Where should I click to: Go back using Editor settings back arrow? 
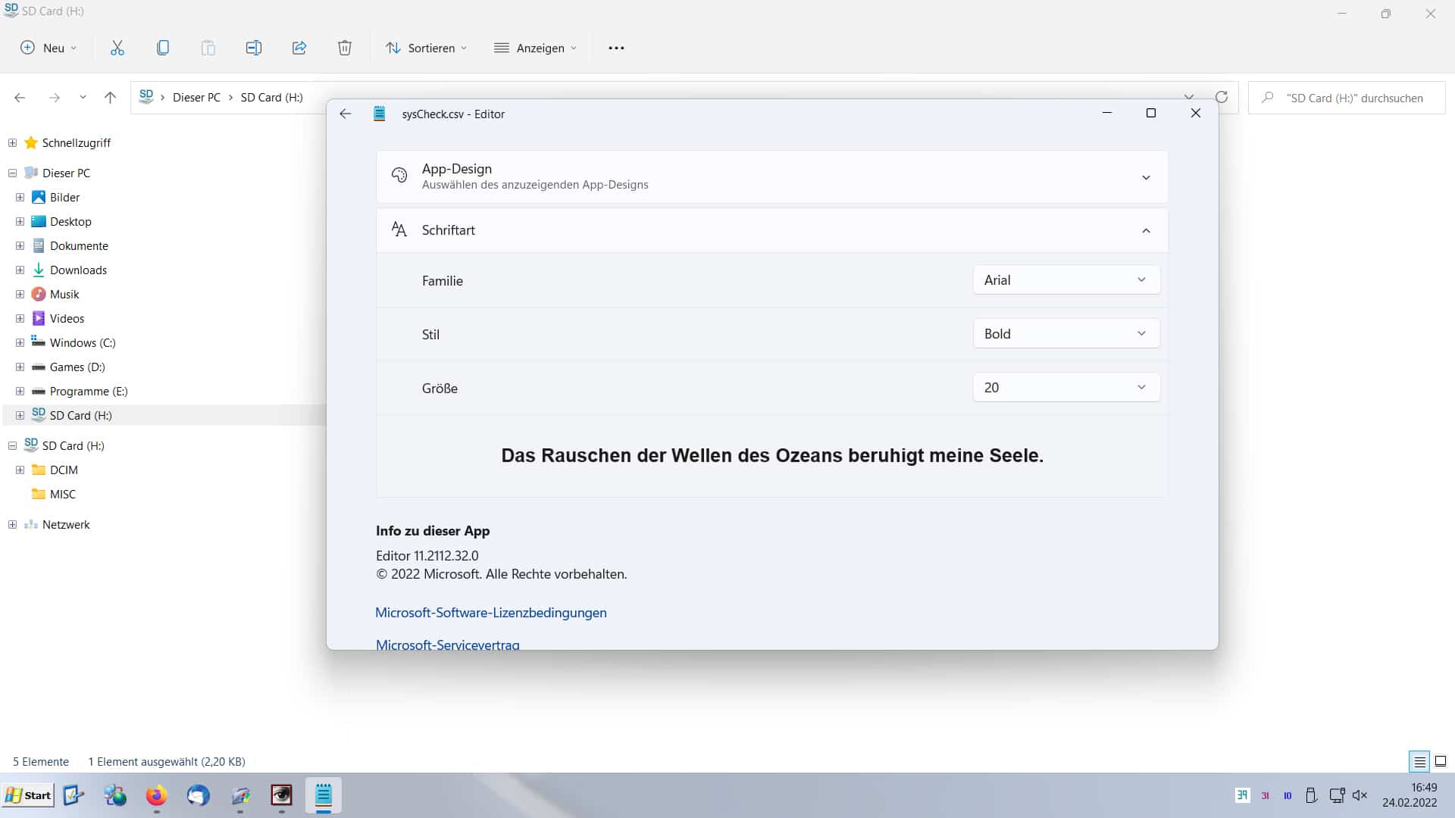pos(346,114)
